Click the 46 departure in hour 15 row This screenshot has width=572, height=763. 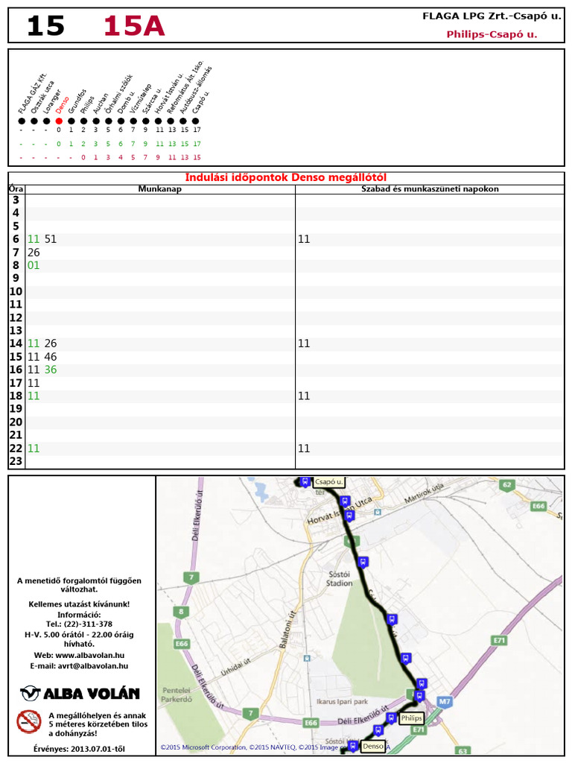(51, 357)
